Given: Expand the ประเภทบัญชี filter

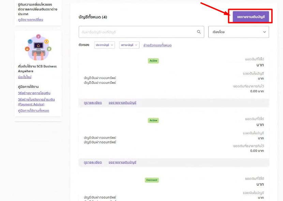Looking at the screenshot, I should tap(104, 45).
